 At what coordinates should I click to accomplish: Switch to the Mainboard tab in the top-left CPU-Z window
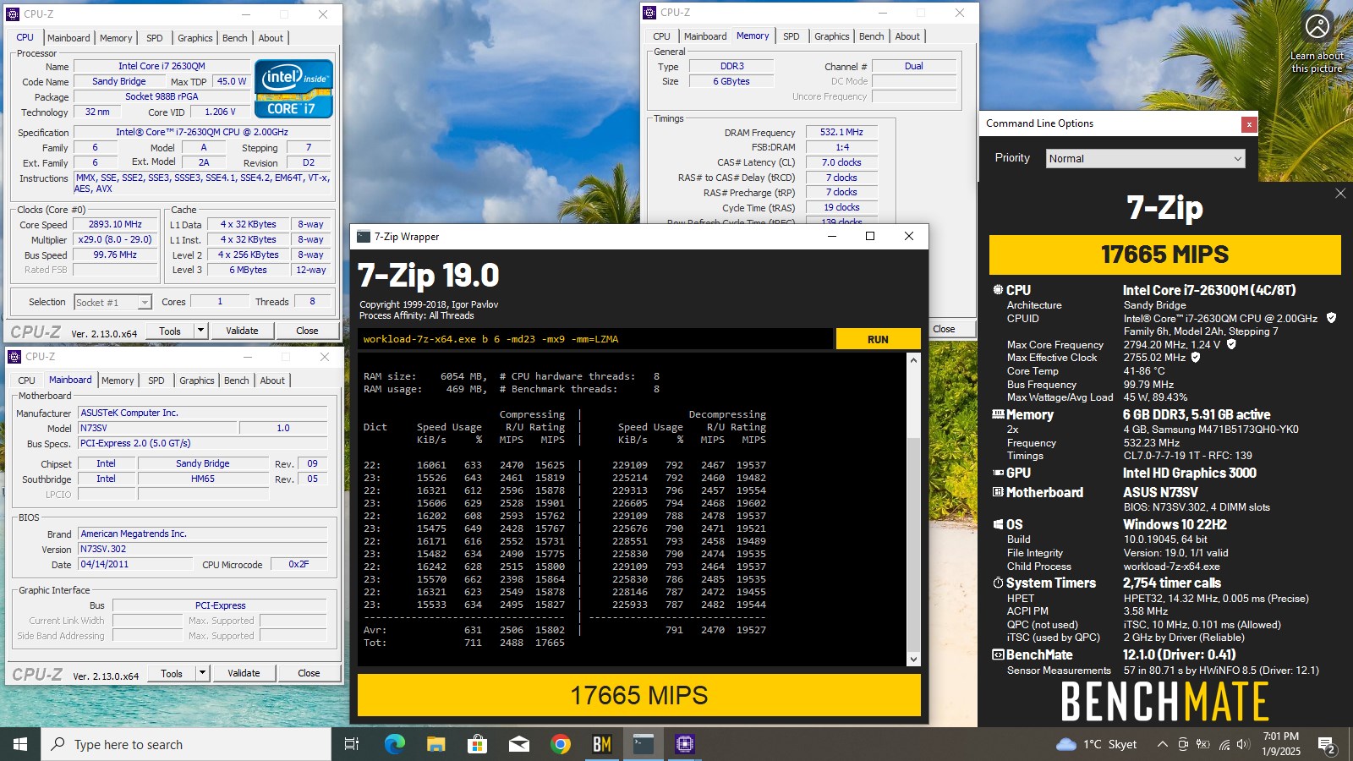click(68, 38)
